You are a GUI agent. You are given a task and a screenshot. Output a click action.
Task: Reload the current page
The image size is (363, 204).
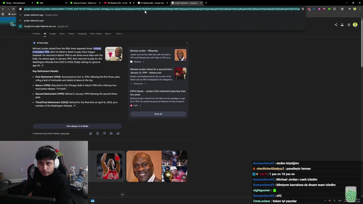[x=13, y=9]
